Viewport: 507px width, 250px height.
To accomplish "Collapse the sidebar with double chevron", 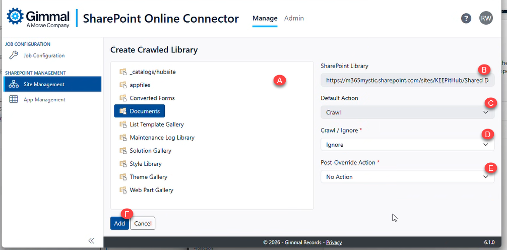I will coord(91,241).
